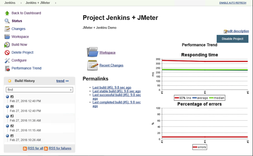Click Enable Auto Refresh link
Viewport: 253px width, 156px height.
[233, 3]
